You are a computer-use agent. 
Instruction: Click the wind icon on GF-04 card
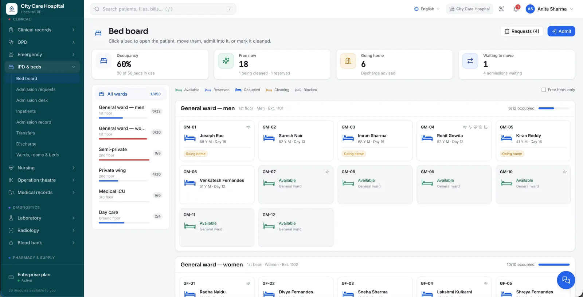click(x=486, y=283)
